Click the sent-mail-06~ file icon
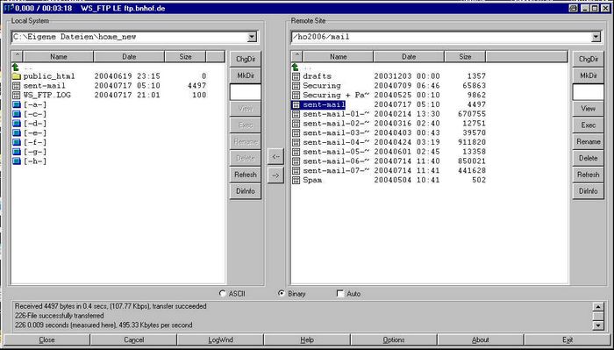Viewport: 614px width, 350px height. click(296, 161)
